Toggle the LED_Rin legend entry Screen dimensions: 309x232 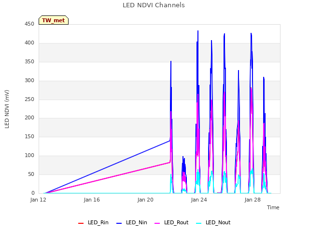pos(93,223)
